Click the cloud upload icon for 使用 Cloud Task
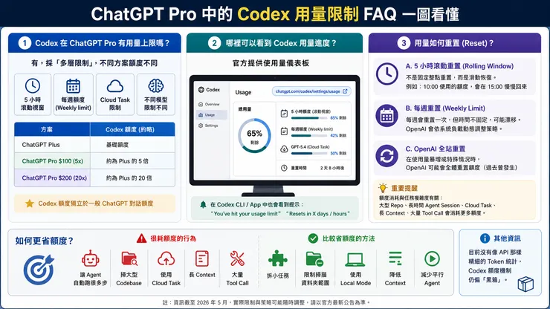The height and width of the screenshot is (309, 550). 166,258
